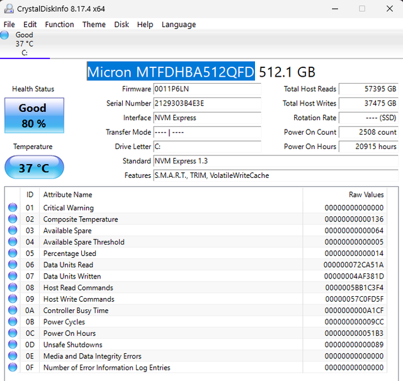Click the status orb for Controller Busy Time
Image resolution: width=403 pixels, height=381 pixels.
(13, 310)
